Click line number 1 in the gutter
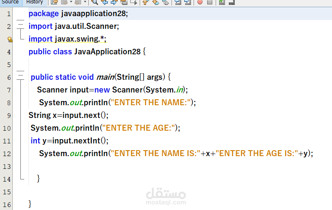 [8, 14]
